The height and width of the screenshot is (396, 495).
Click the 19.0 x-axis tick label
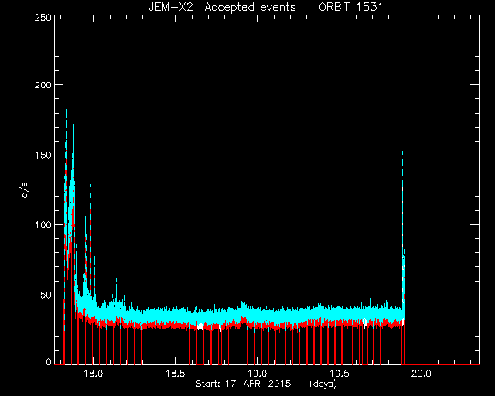point(258,374)
